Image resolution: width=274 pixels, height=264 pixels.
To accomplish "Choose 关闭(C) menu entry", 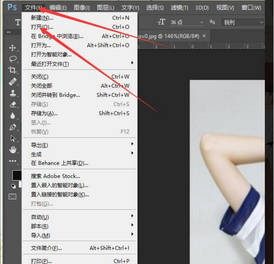I will [80, 77].
